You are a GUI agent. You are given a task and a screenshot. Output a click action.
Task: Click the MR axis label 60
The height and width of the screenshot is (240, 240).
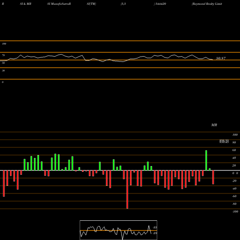click(234, 150)
